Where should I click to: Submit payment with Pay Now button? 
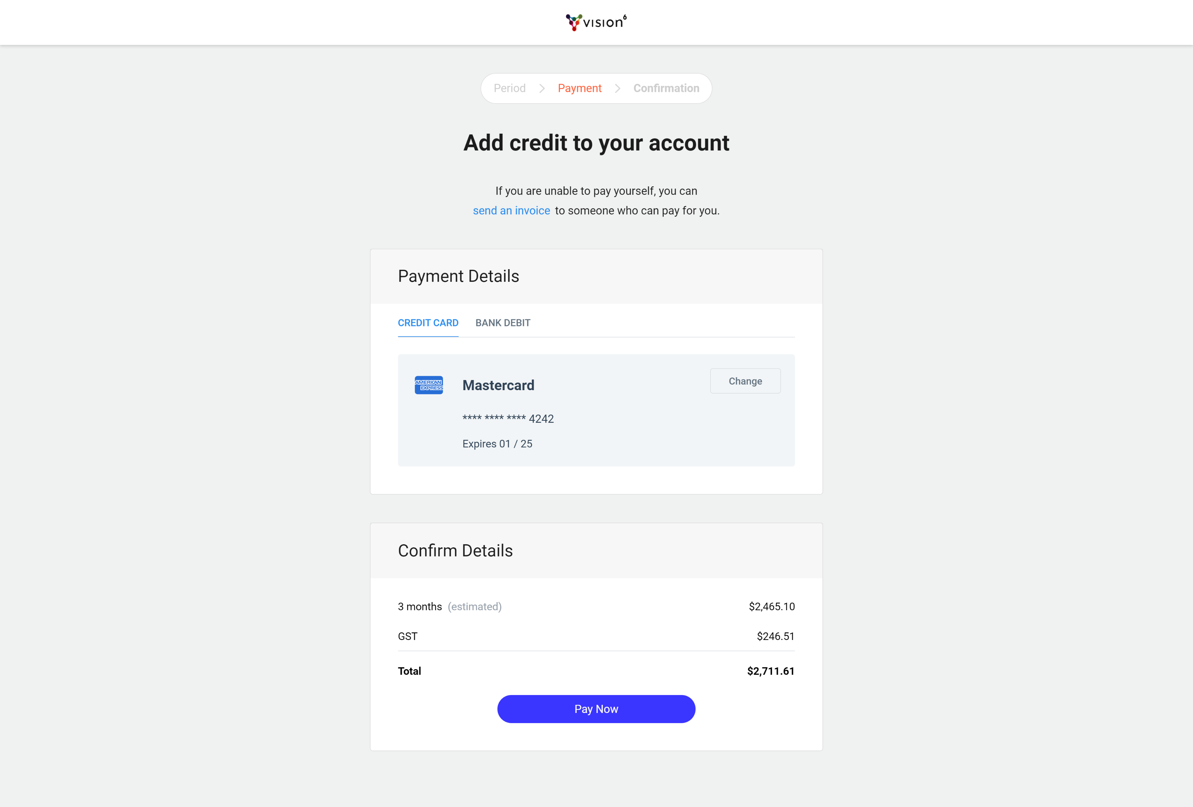[x=596, y=709]
